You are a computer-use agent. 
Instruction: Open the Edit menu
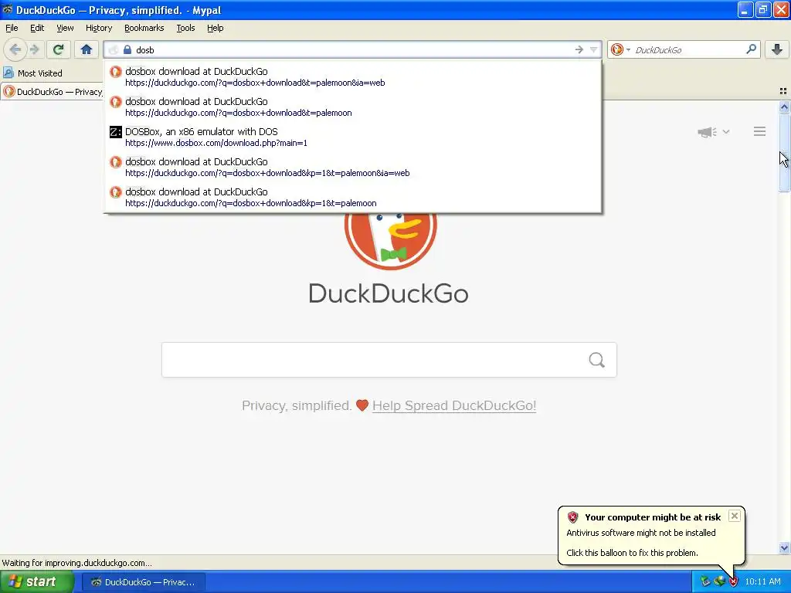(x=37, y=28)
